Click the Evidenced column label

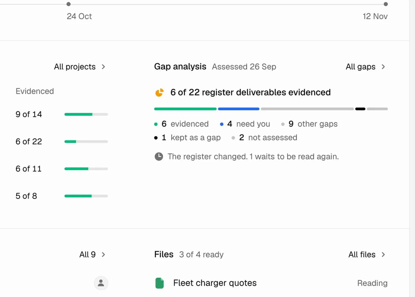pos(35,91)
